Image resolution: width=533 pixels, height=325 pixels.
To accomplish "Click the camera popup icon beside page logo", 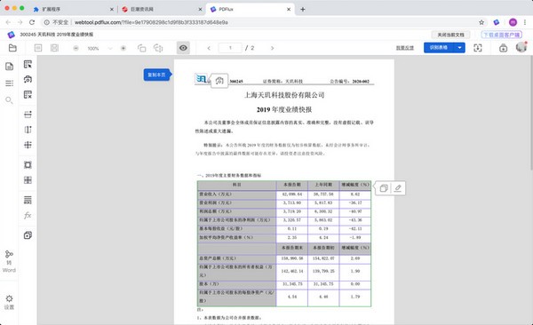I will pyautogui.click(x=219, y=81).
